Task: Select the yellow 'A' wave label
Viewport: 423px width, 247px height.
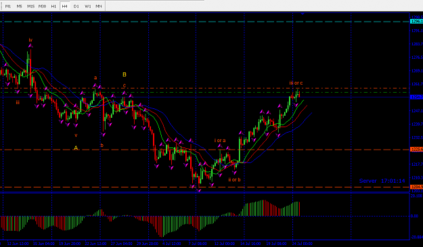Action: (x=76, y=148)
